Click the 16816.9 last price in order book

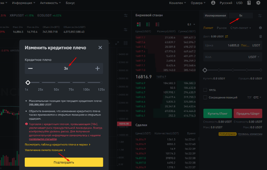(x=144, y=77)
